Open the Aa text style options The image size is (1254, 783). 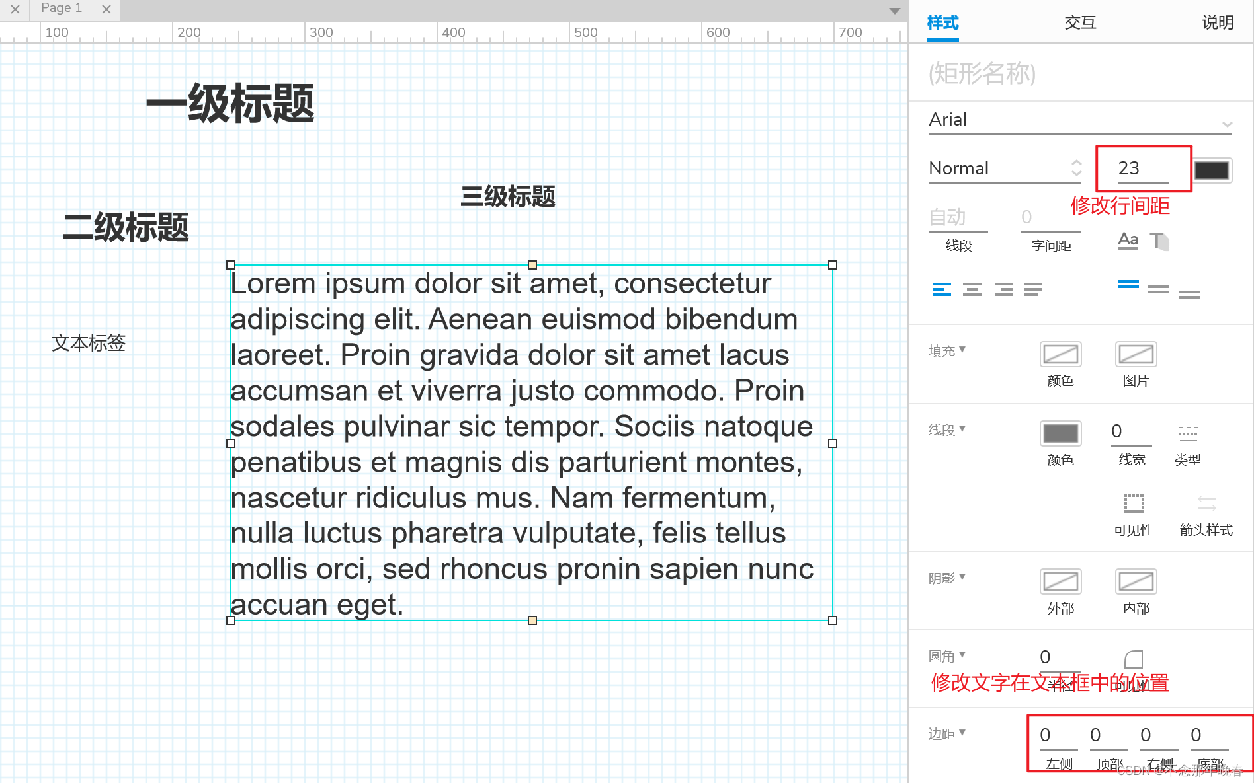click(1128, 241)
